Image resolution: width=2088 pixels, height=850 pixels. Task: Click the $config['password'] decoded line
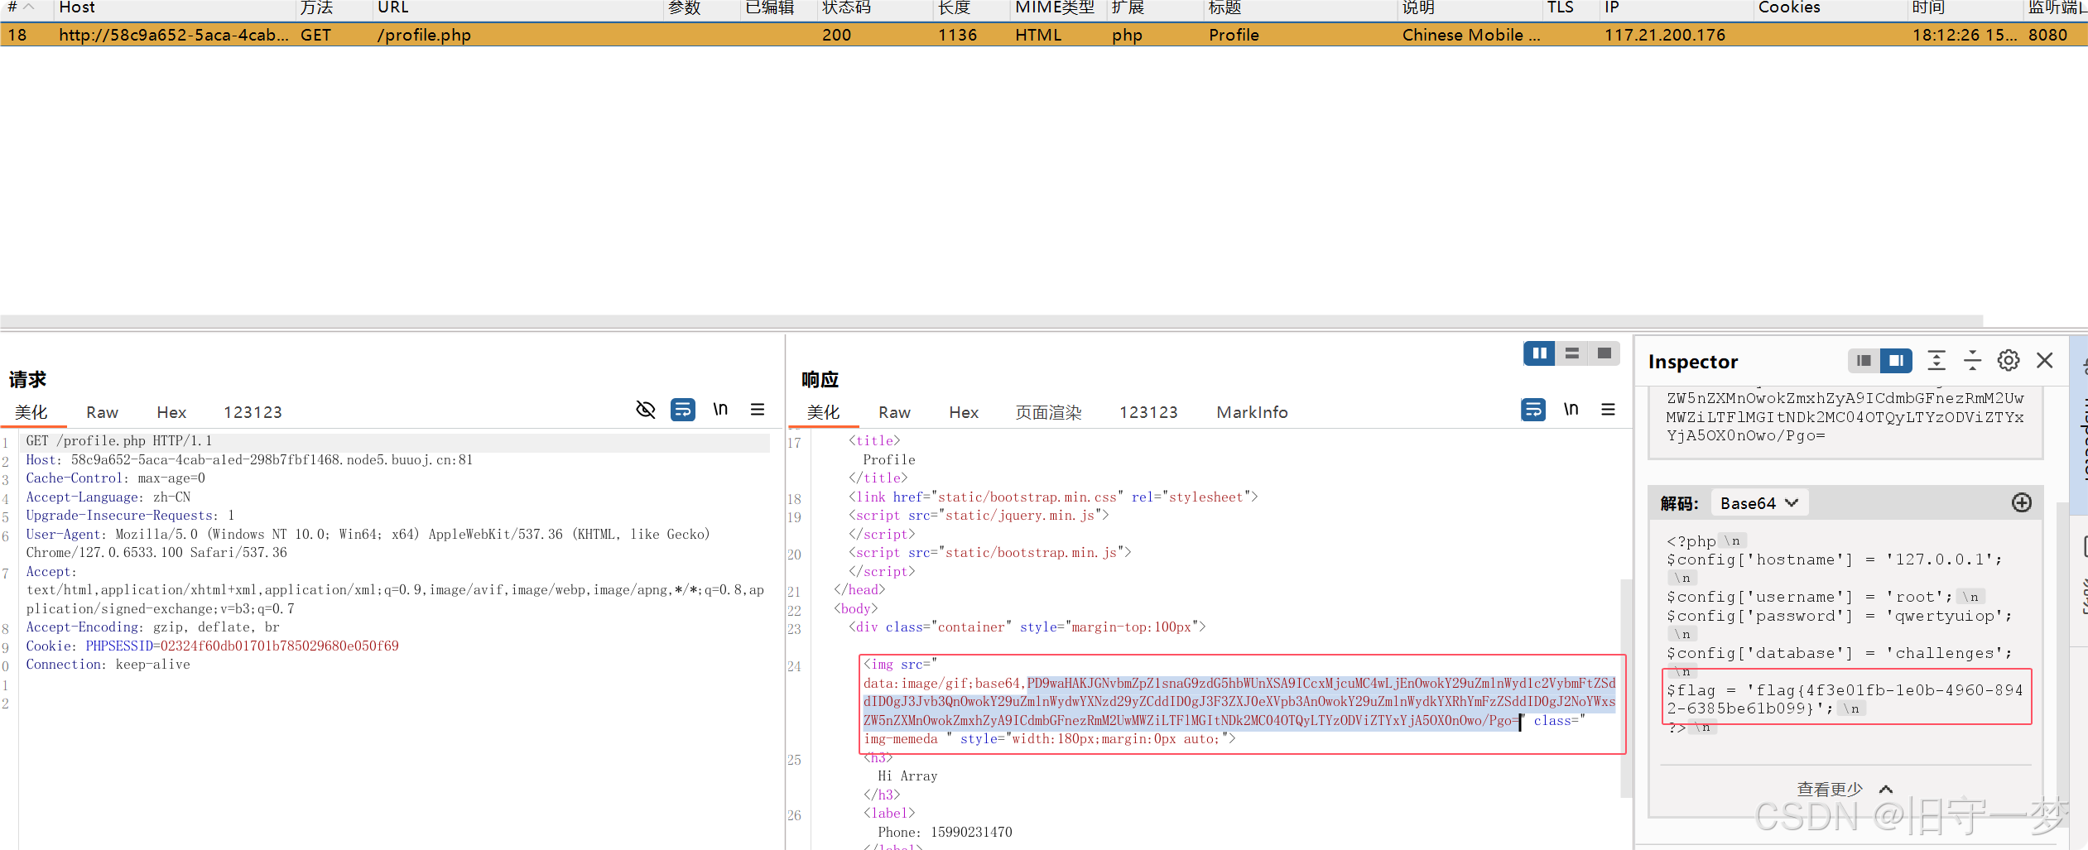point(1839,616)
